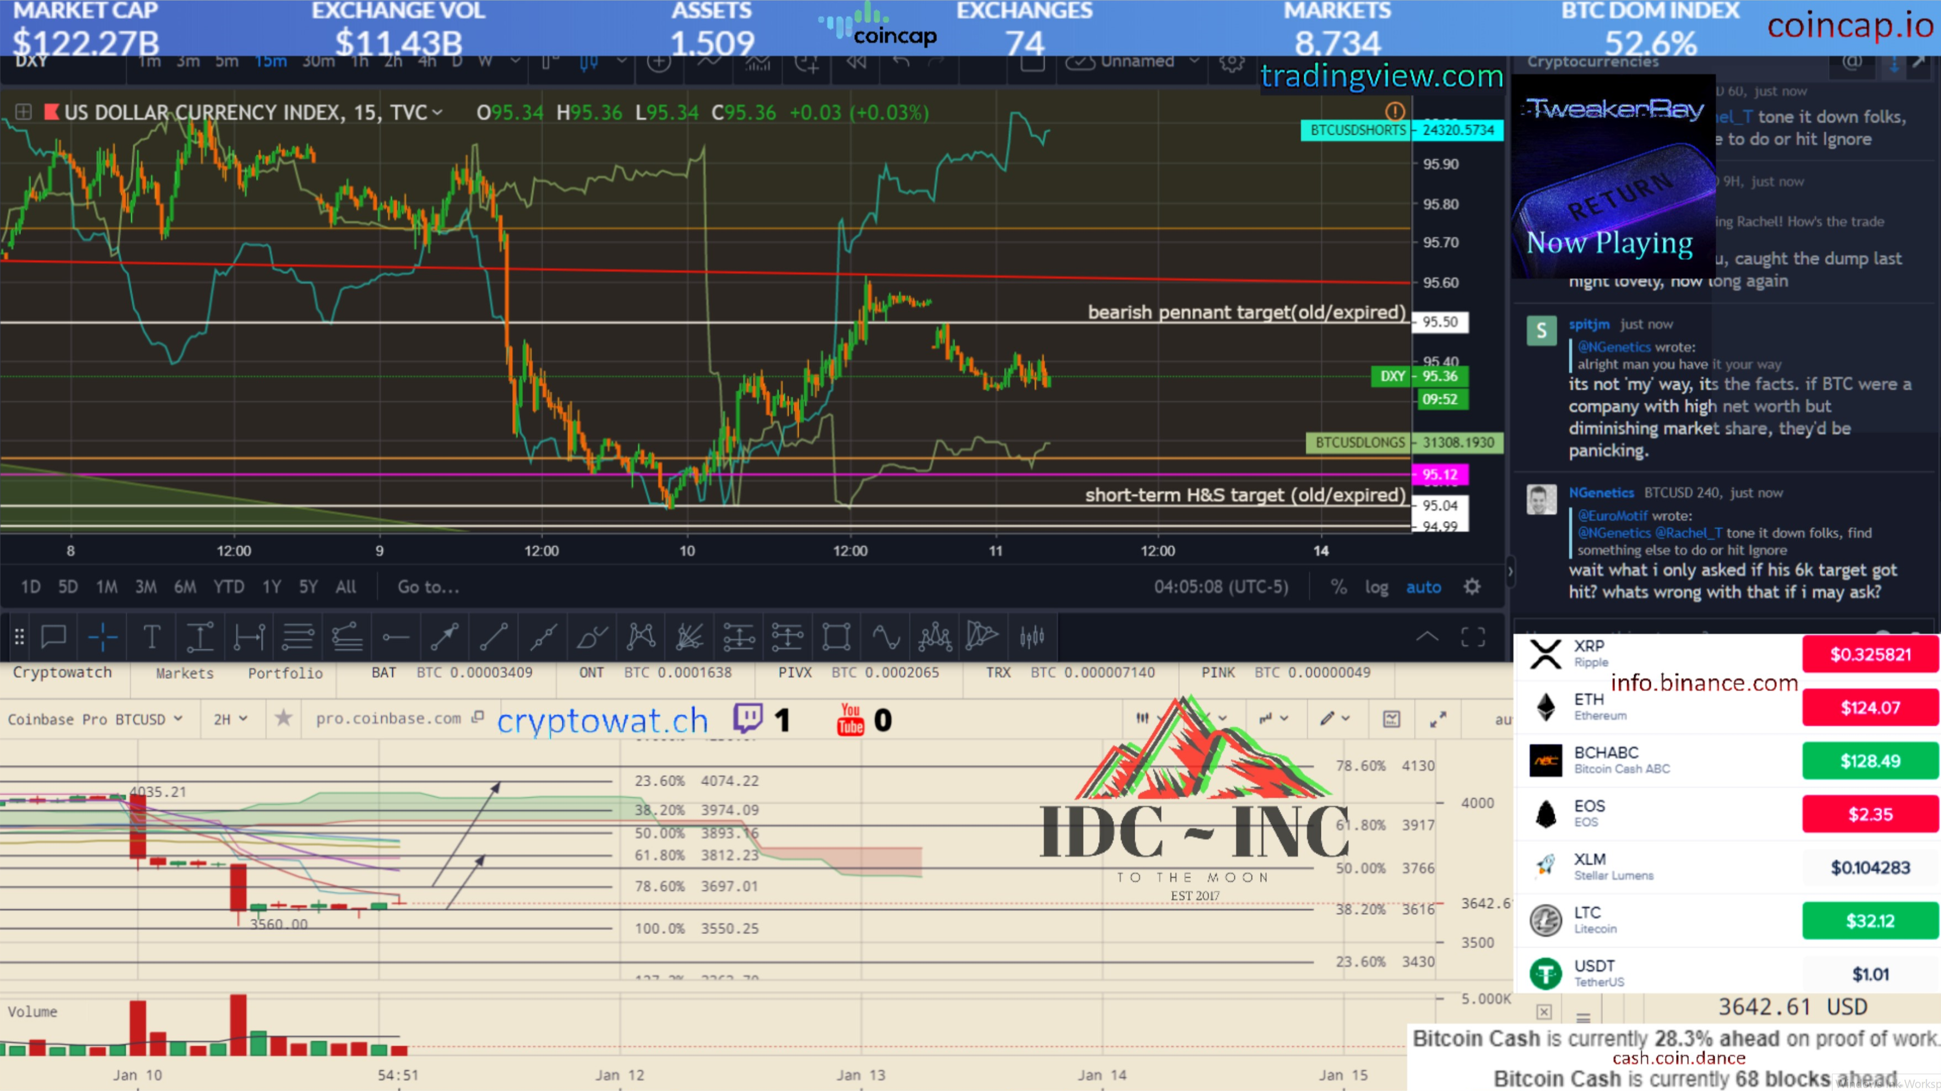The image size is (1941, 1091).
Task: Switch to the 5m timeframe
Action: coord(227,62)
